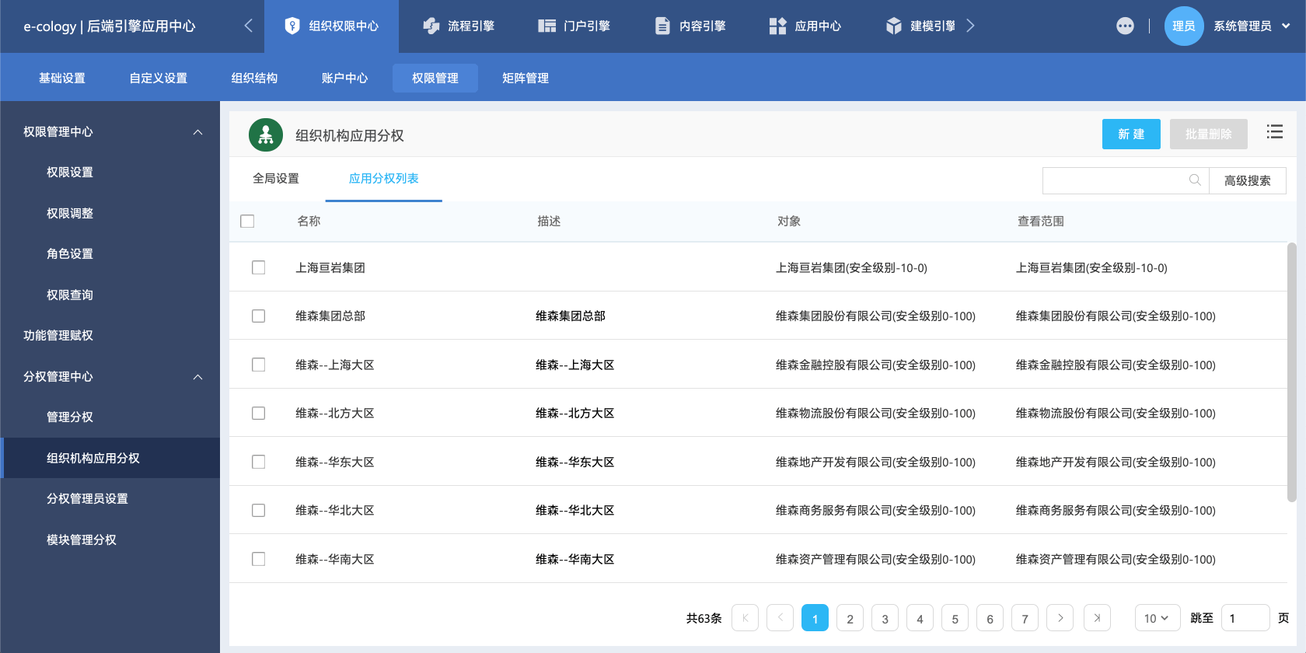Image resolution: width=1306 pixels, height=653 pixels.
Task: Collapse the sidebar with left chevron
Action: 248,26
